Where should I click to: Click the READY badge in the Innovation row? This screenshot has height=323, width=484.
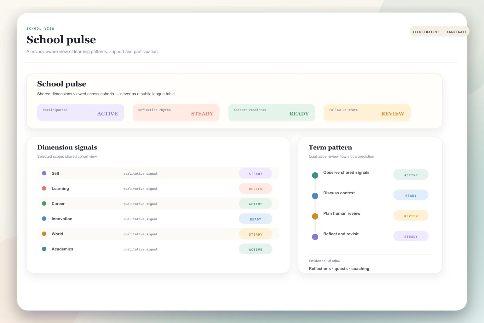coord(256,219)
